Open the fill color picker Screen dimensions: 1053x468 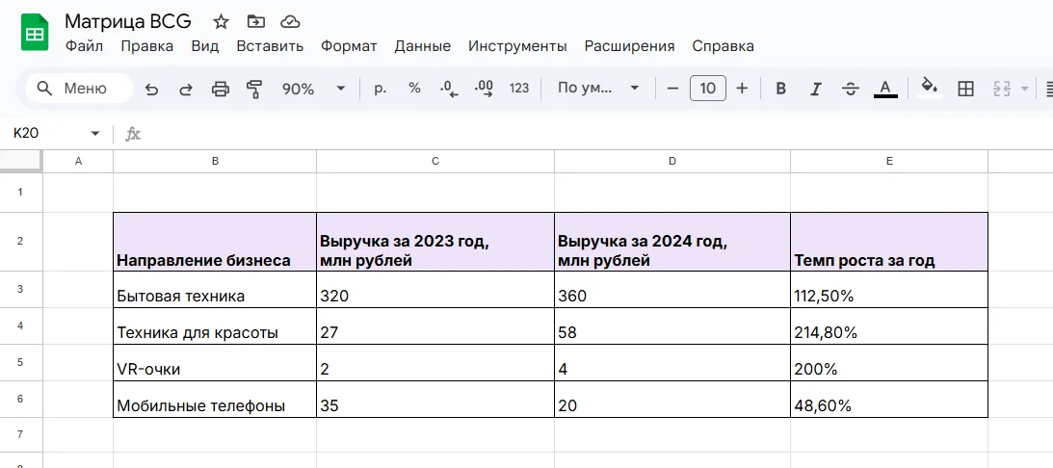[x=930, y=88]
